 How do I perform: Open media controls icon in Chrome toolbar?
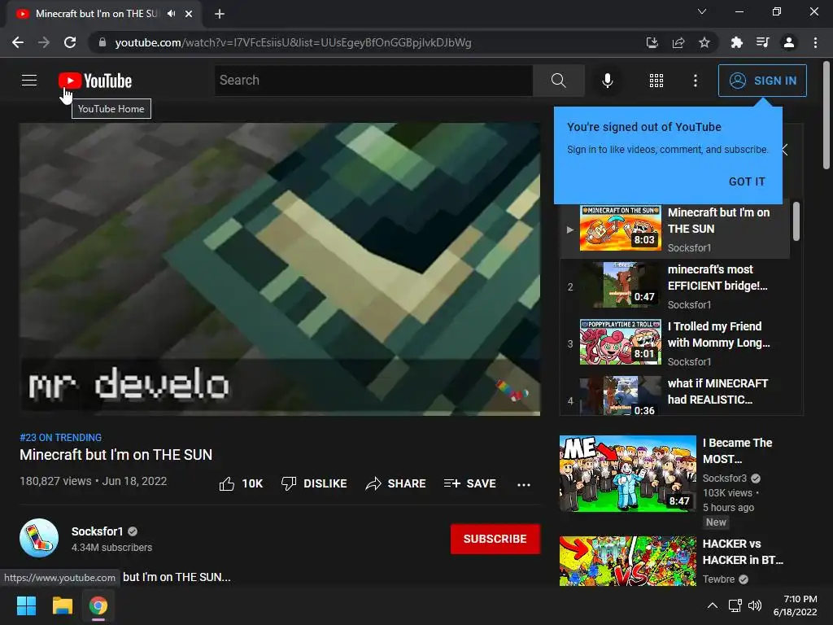[762, 42]
